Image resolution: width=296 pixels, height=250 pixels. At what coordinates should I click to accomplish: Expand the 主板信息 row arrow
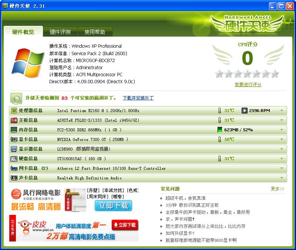282,120
